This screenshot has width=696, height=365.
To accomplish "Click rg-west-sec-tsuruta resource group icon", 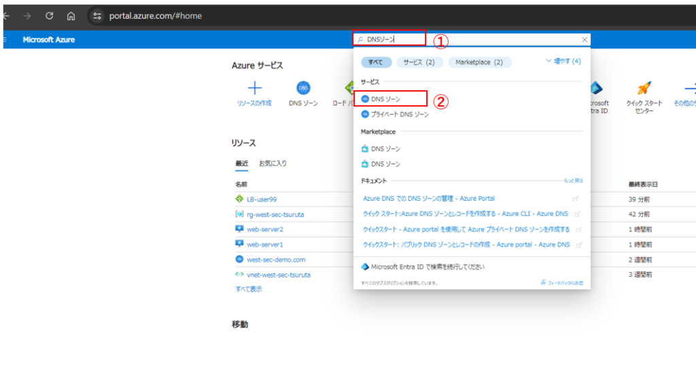I will click(x=239, y=214).
